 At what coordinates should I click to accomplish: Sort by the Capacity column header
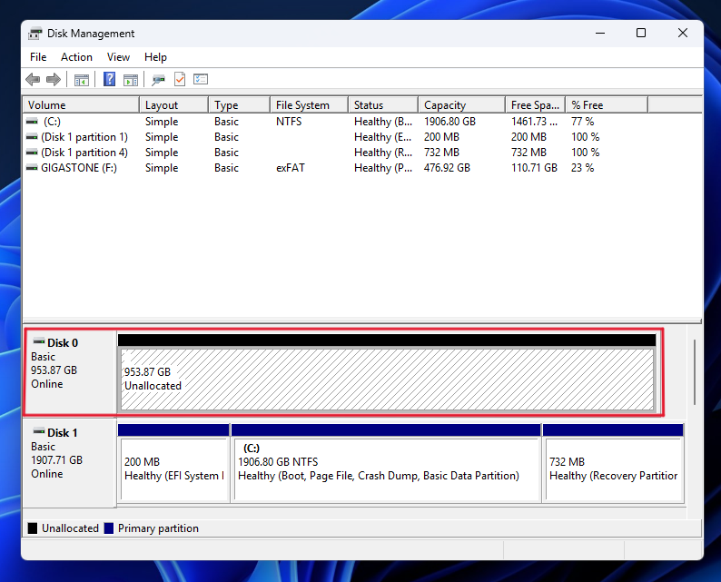click(x=461, y=104)
